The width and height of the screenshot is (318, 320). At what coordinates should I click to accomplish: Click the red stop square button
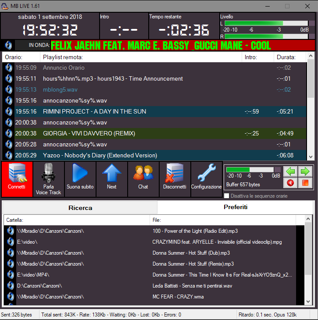pyautogui.click(x=305, y=183)
